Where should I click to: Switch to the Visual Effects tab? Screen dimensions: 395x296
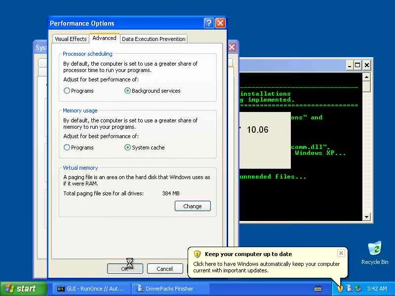pyautogui.click(x=71, y=39)
